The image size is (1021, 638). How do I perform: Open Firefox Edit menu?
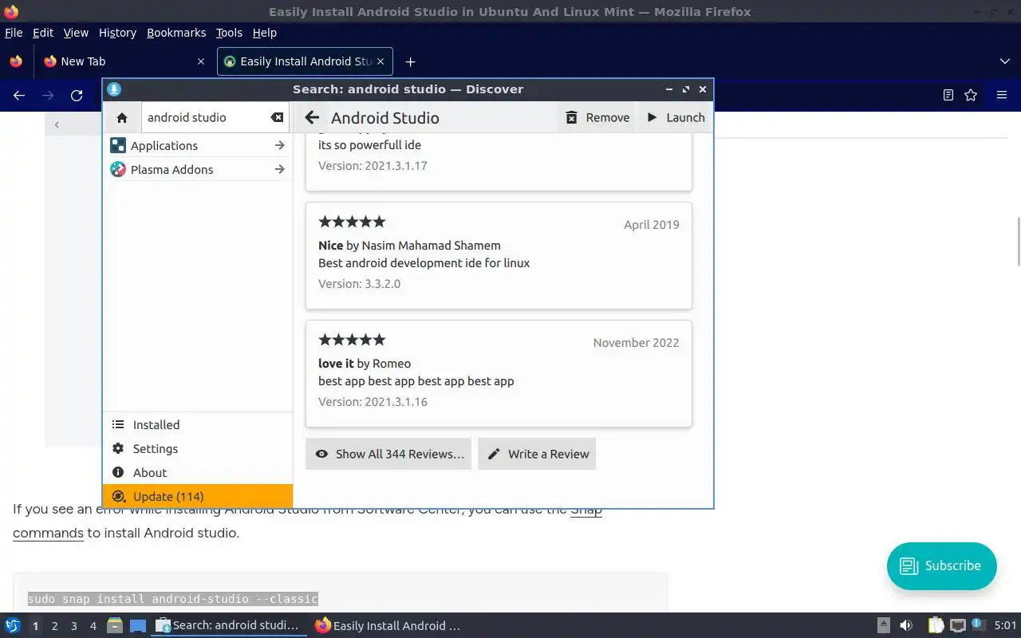(43, 33)
